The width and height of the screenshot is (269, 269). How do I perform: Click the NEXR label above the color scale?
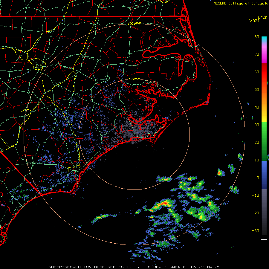coord(263,18)
